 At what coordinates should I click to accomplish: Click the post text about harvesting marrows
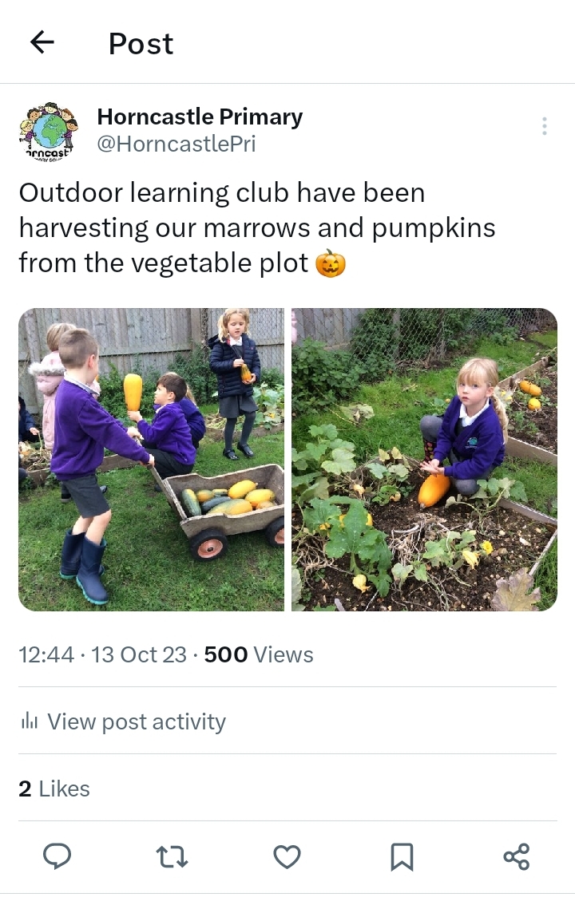pyautogui.click(x=257, y=228)
